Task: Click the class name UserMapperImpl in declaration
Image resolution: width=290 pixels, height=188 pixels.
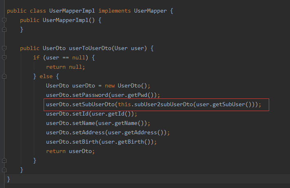Action: [72, 11]
